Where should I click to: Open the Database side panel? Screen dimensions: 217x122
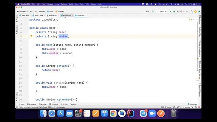point(200,20)
